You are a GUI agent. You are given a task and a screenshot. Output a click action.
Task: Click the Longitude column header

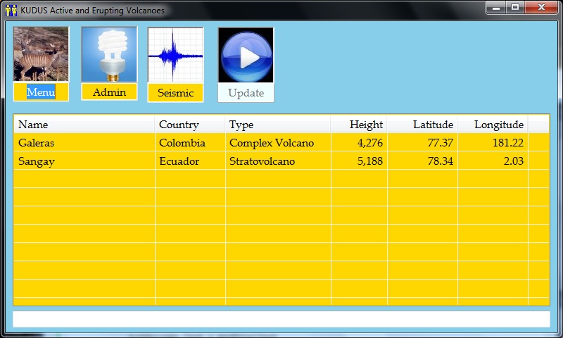point(493,125)
